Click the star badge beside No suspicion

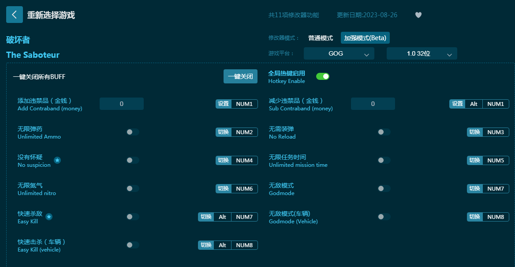point(57,160)
